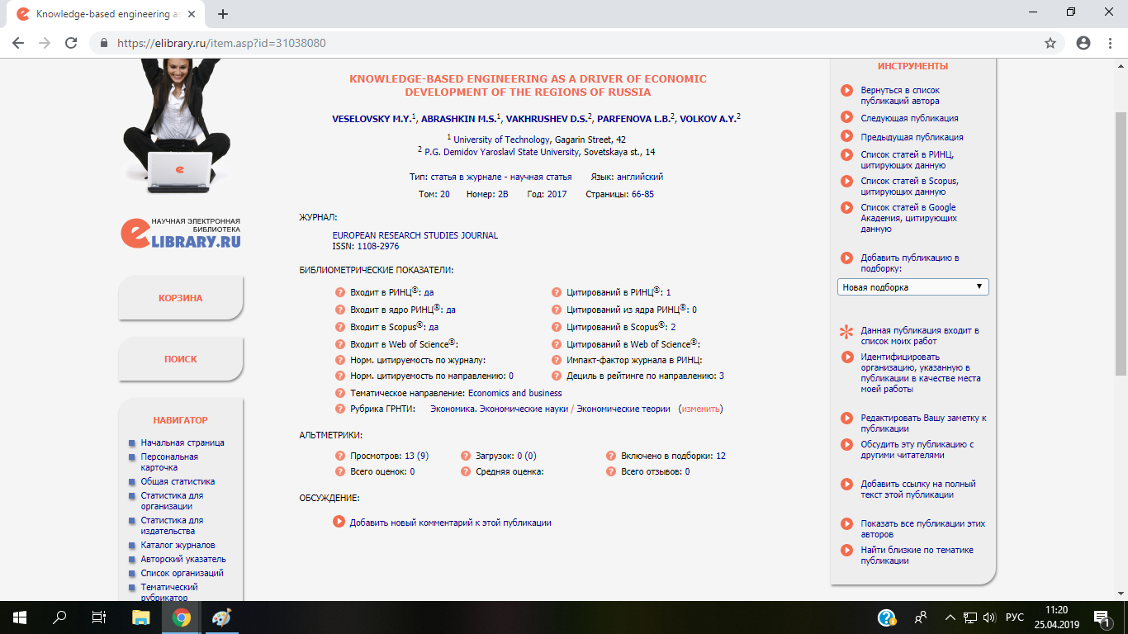Screen dimensions: 1128x634
Task: Open the Windows notification center
Action: 1101,617
